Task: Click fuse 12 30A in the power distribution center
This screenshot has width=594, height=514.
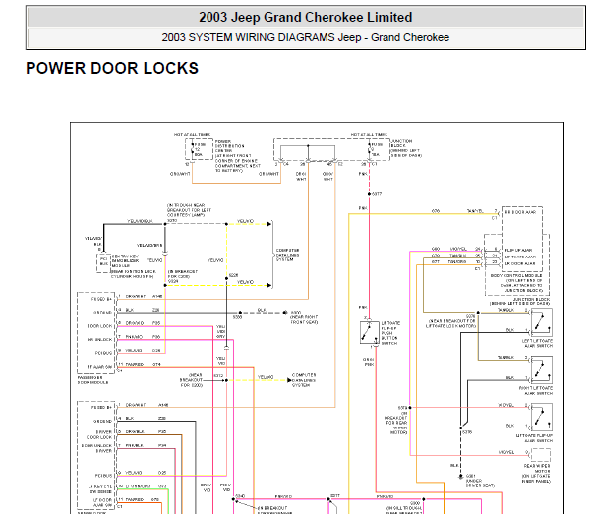Action: click(198, 149)
